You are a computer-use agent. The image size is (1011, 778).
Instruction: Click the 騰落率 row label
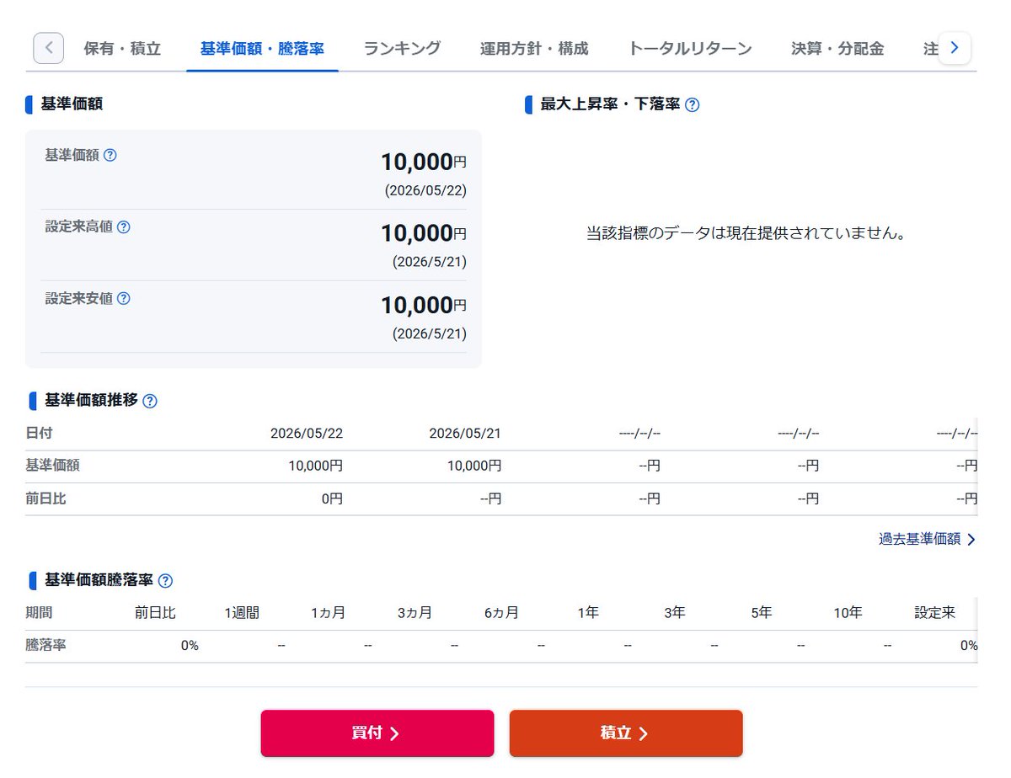pos(46,646)
